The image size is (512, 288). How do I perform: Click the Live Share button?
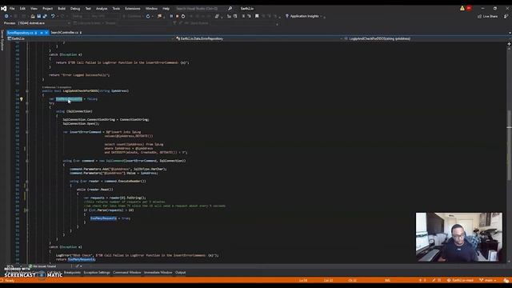point(487,16)
